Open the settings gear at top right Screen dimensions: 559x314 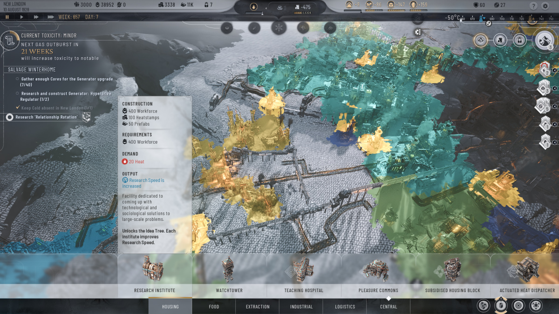pos(545,6)
